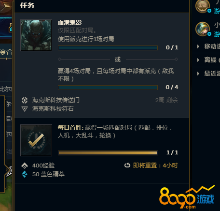
Task: Click the play one Pyke game progress bar
Action: point(108,48)
